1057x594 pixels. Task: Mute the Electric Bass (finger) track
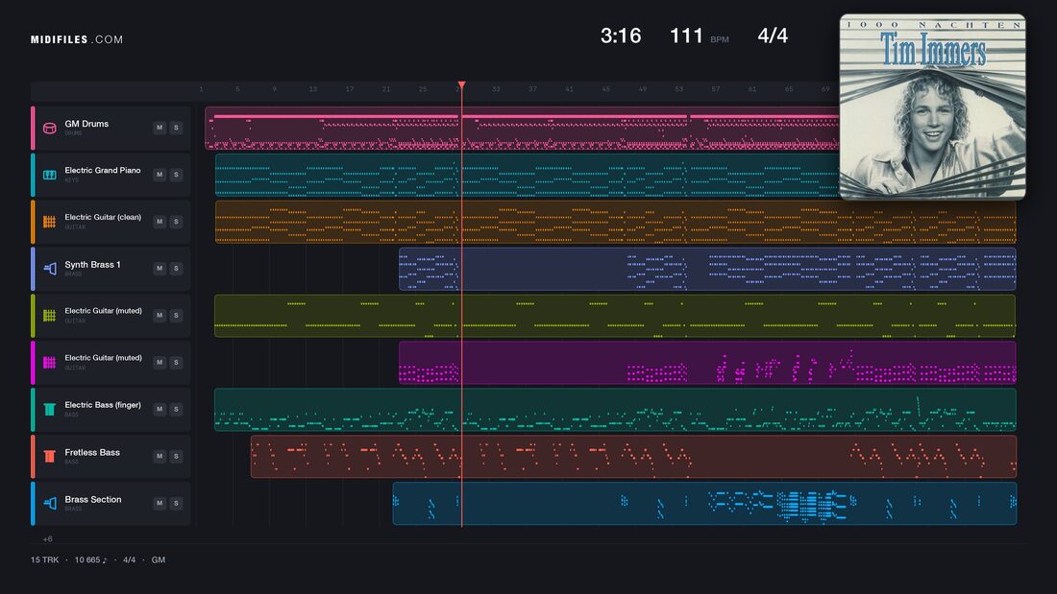[x=160, y=409]
